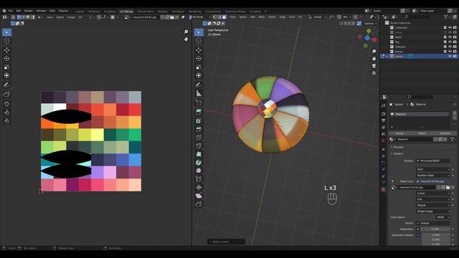Screen dimensions: 459x258
Task: Select the Move tool in 3D viewport toolbar
Action: [199, 50]
